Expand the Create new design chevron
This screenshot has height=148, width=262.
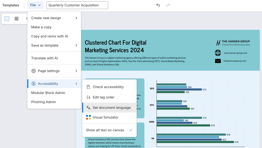(76, 18)
